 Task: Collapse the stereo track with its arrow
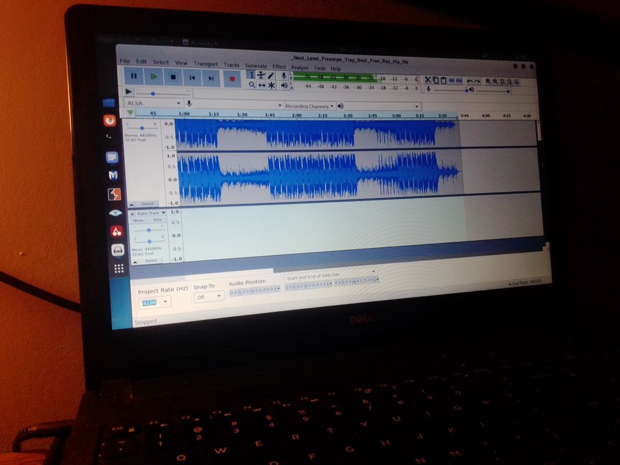(131, 205)
